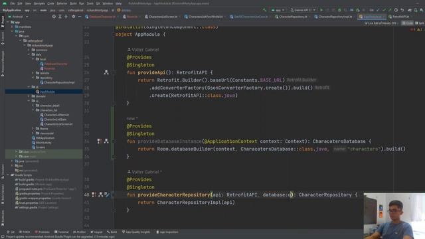This screenshot has width=425, height=239.
Task: Open the Android project view dropdown
Action: click(18, 17)
